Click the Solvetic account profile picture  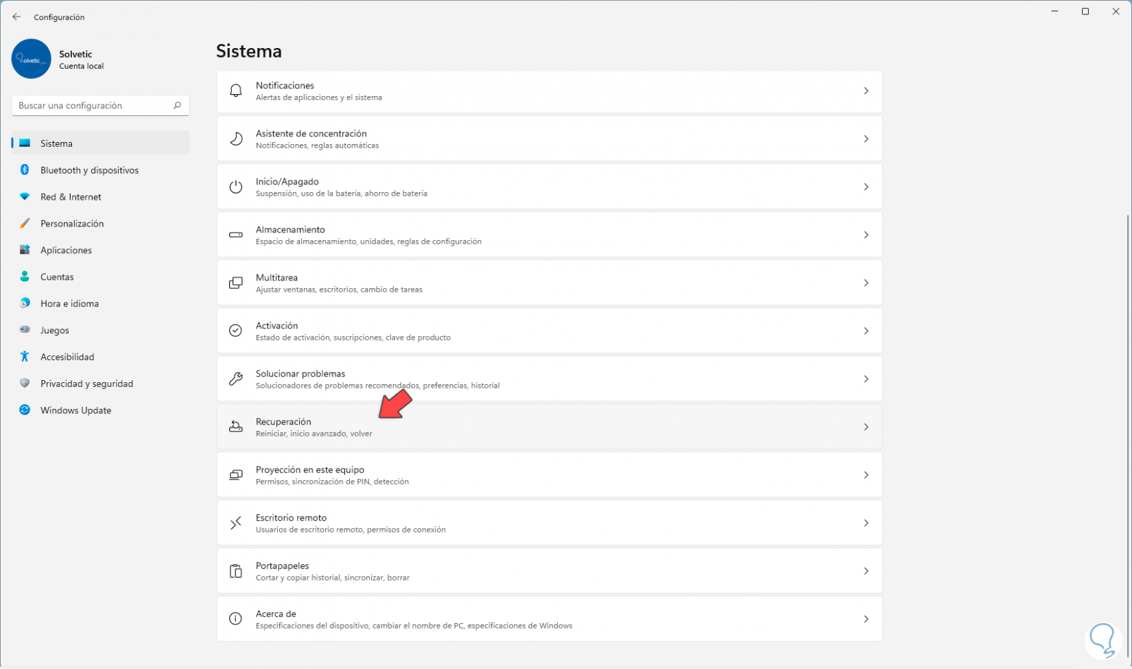(x=32, y=59)
